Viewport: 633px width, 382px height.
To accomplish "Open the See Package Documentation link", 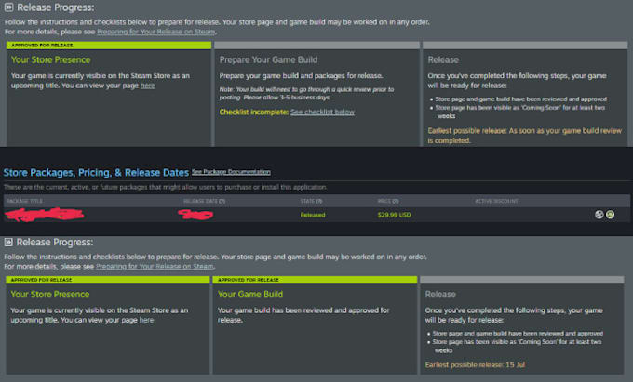I will pos(231,172).
